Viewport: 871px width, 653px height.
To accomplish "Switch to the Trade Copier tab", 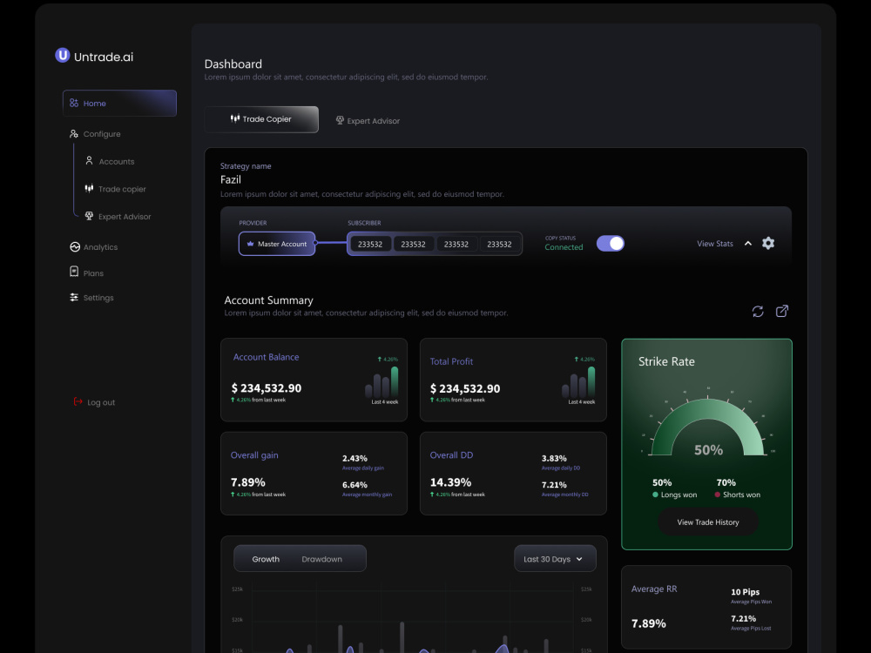I will [261, 118].
